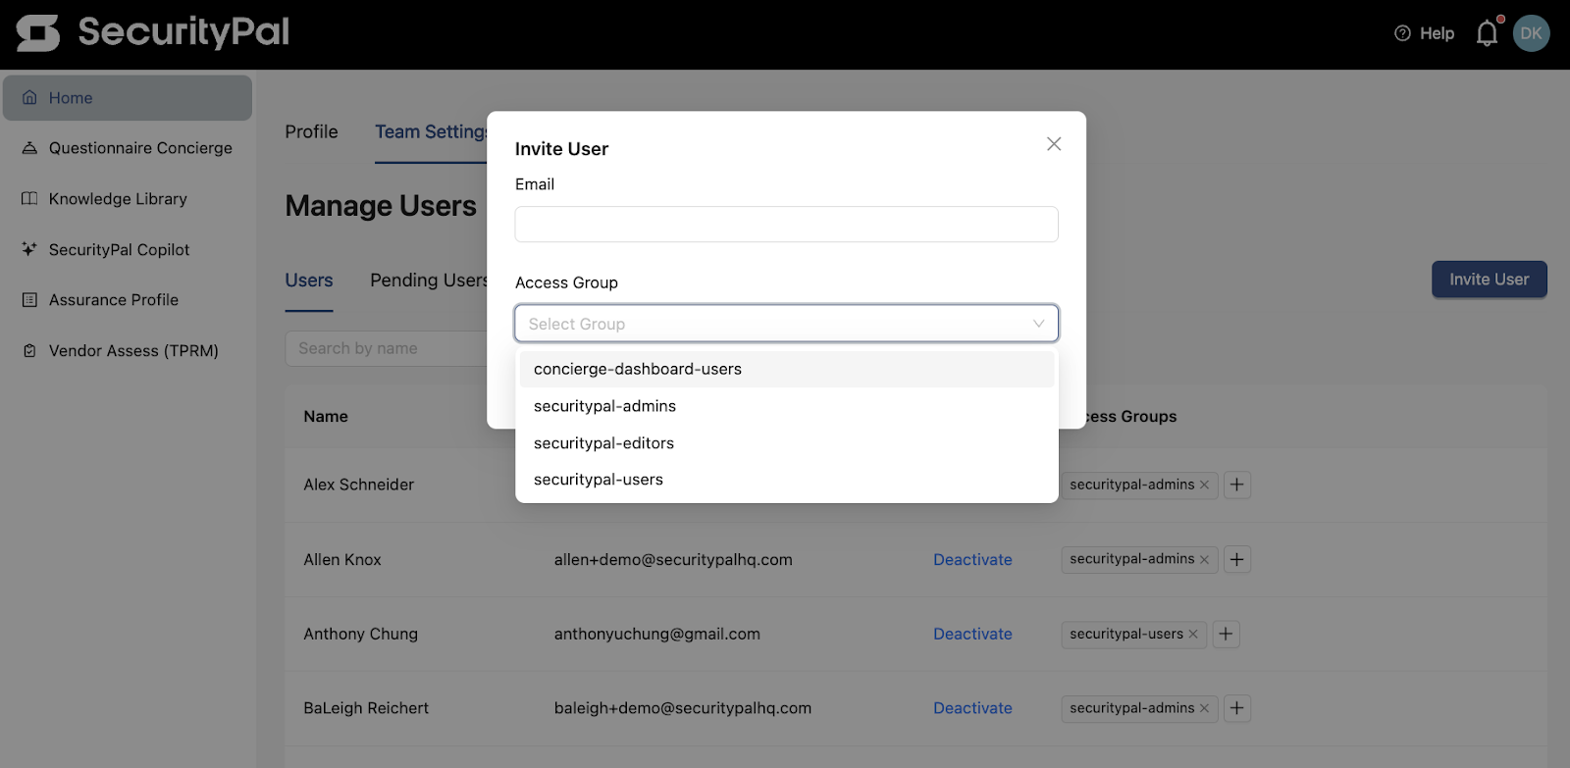Click the Assurance Profile sidebar icon
The image size is (1570, 768).
(29, 300)
